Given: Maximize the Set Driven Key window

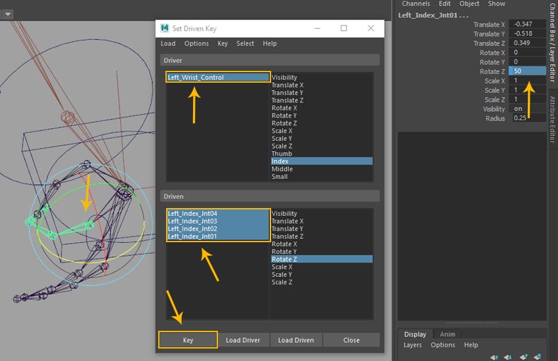Looking at the screenshot, I should pos(344,28).
